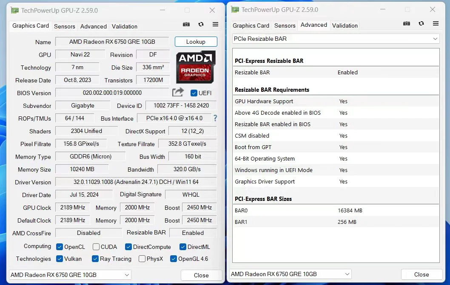Click the Memory Size field 10240 MB

tap(82, 169)
